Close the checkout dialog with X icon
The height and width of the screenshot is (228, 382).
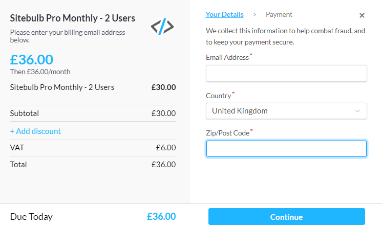362,15
